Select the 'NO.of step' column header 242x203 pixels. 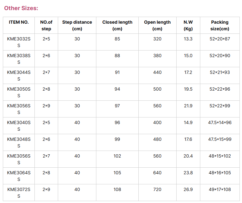46,25
